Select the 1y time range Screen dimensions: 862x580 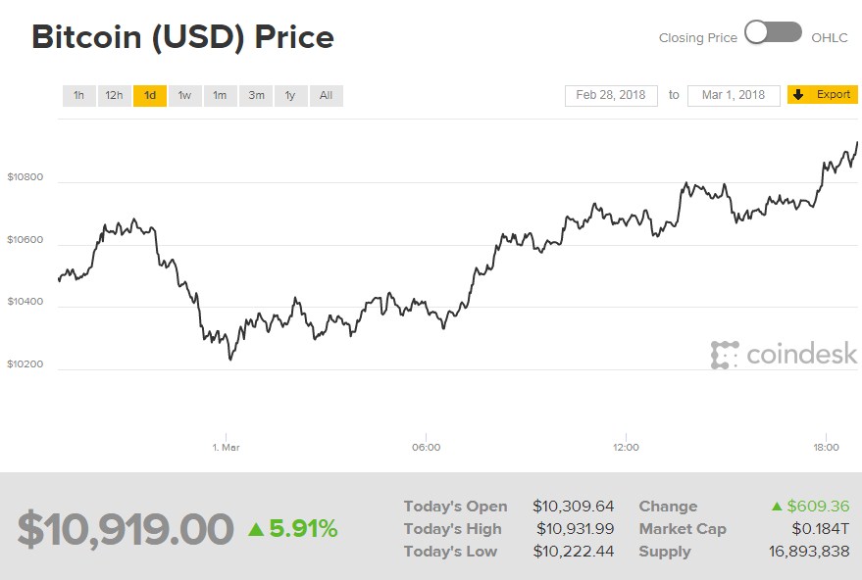point(290,95)
